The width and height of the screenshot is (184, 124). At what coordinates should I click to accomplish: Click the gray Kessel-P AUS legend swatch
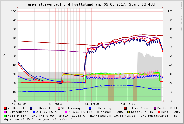[x=98, y=112]
